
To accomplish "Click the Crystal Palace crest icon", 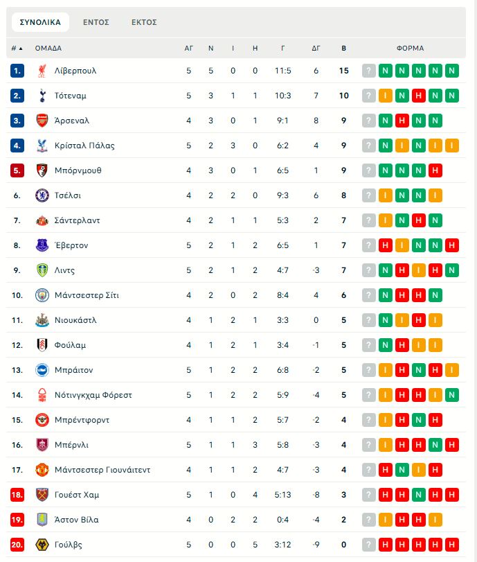I will 42,146.
